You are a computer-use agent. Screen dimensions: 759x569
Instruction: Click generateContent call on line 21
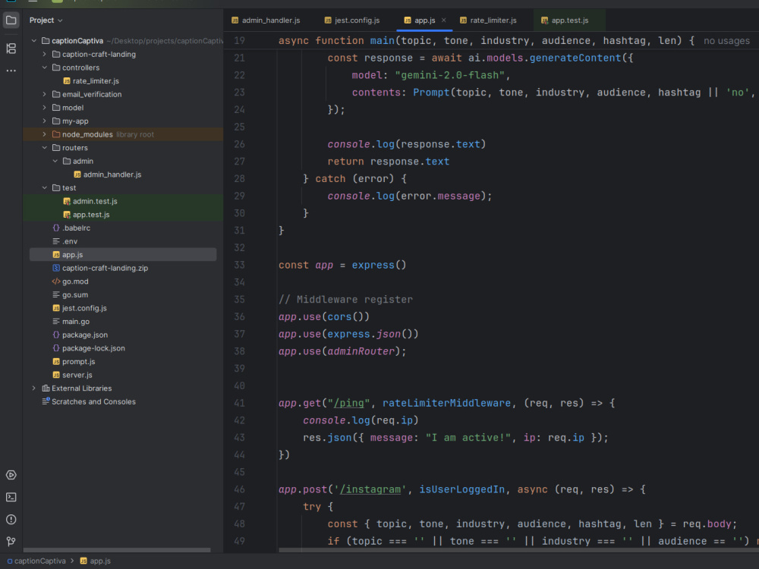point(575,58)
